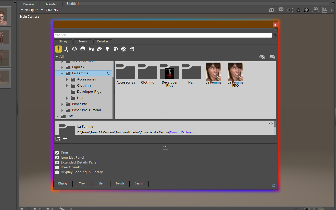This screenshot has width=336, height=210.
Task: Switch to the top Search tab
Action: 83,42
